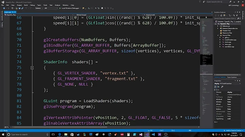Open File Explorer from the taskbar
The height and width of the screenshot is (137, 245).
click(x=66, y=134)
